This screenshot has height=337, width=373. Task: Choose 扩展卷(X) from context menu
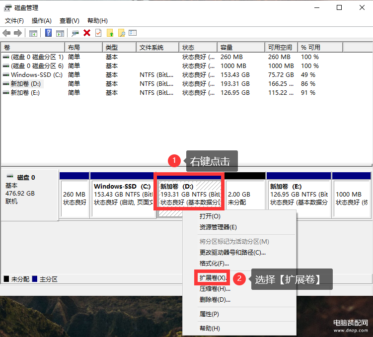[x=212, y=278]
